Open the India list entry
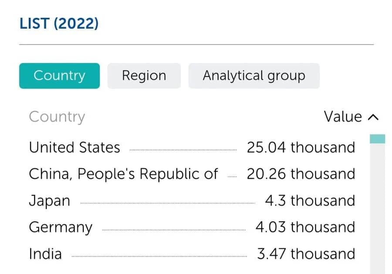The width and height of the screenshot is (392, 274). 45,254
